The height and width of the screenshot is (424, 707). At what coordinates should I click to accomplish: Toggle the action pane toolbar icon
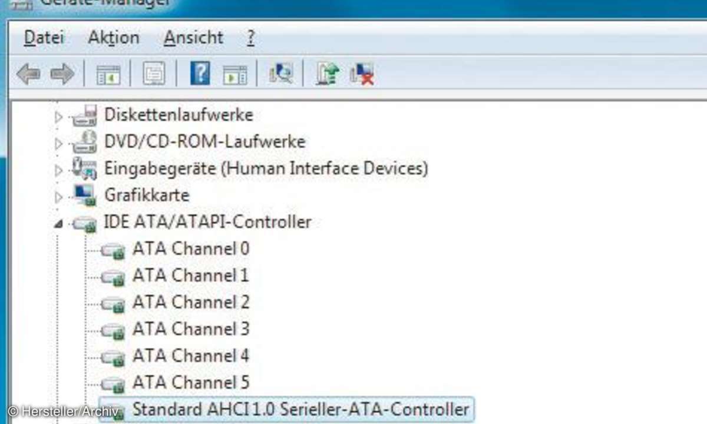[234, 75]
